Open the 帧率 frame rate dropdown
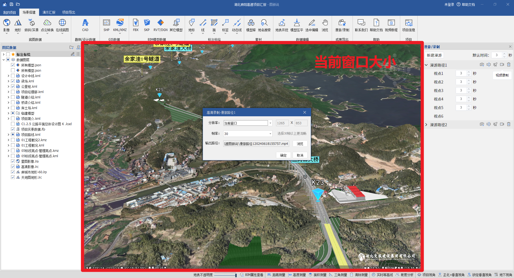Viewport: 514px width, 278px height. 270,134
